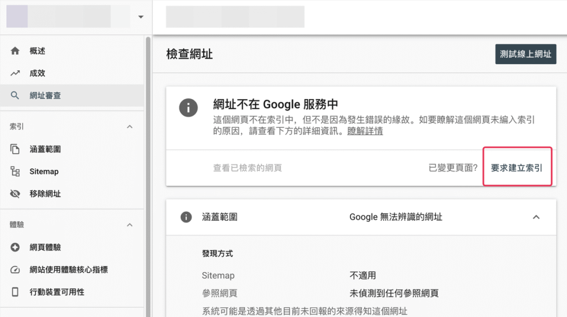Open the 涵蓋範圍 report in the sidebar
This screenshot has width=567, height=317.
pyautogui.click(x=72, y=149)
